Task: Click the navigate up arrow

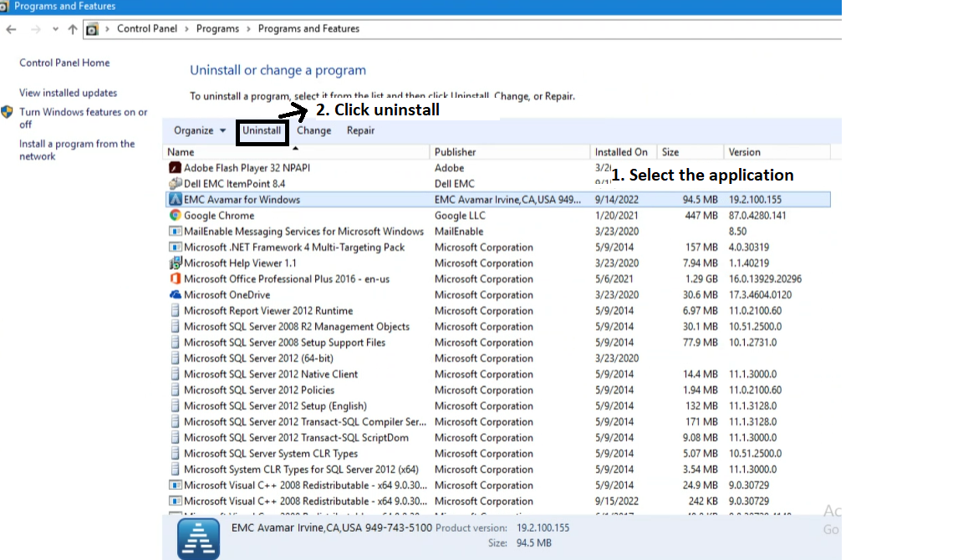Action: point(73,28)
